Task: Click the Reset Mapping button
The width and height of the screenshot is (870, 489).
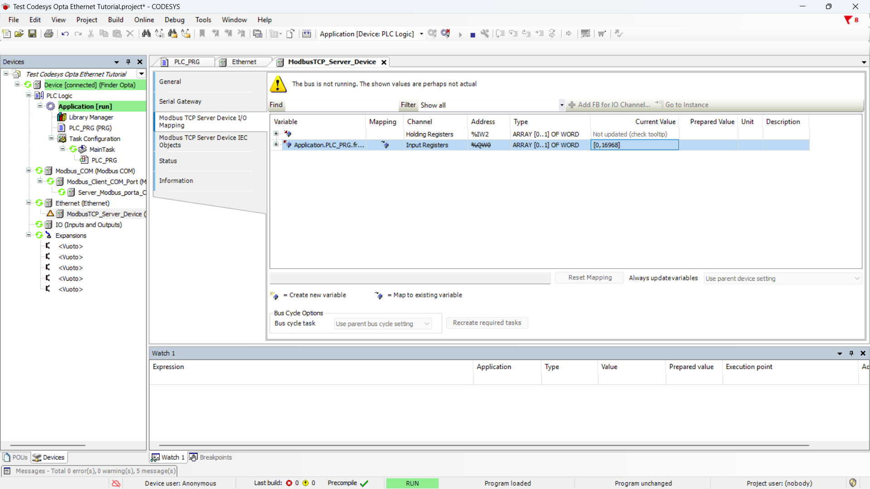Action: click(590, 278)
